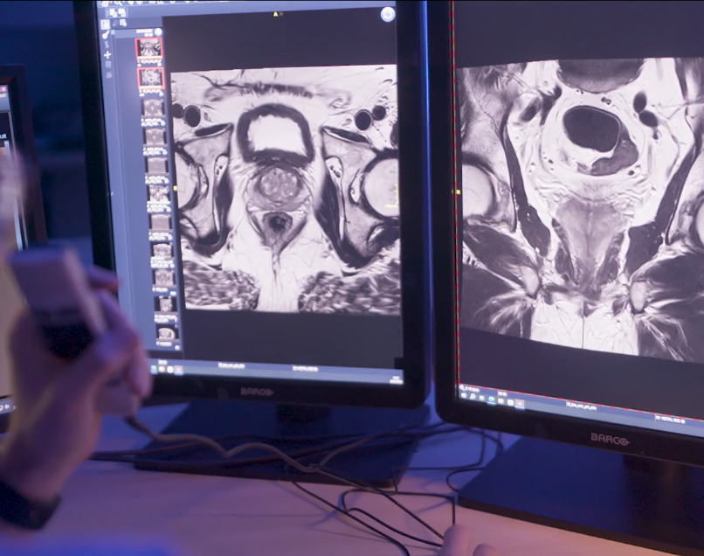Select the second red-outlined series thumbnail
The image size is (704, 556).
pyautogui.click(x=150, y=77)
